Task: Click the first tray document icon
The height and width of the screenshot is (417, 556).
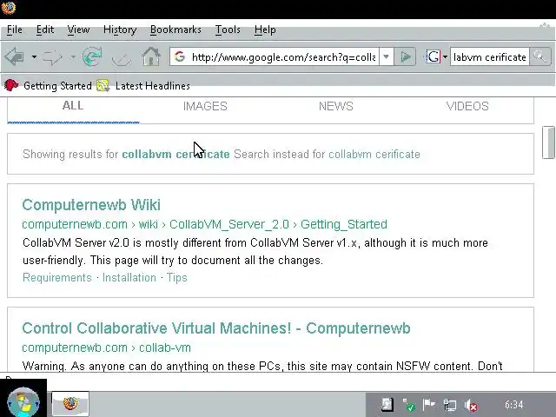Action: [x=387, y=405]
